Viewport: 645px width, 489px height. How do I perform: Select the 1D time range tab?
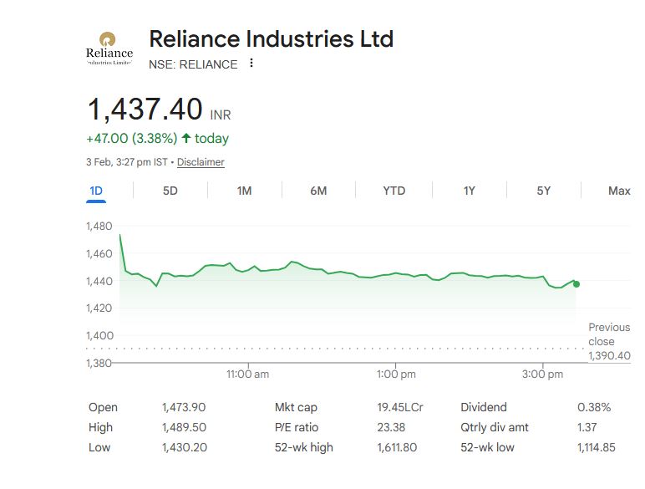pos(96,191)
